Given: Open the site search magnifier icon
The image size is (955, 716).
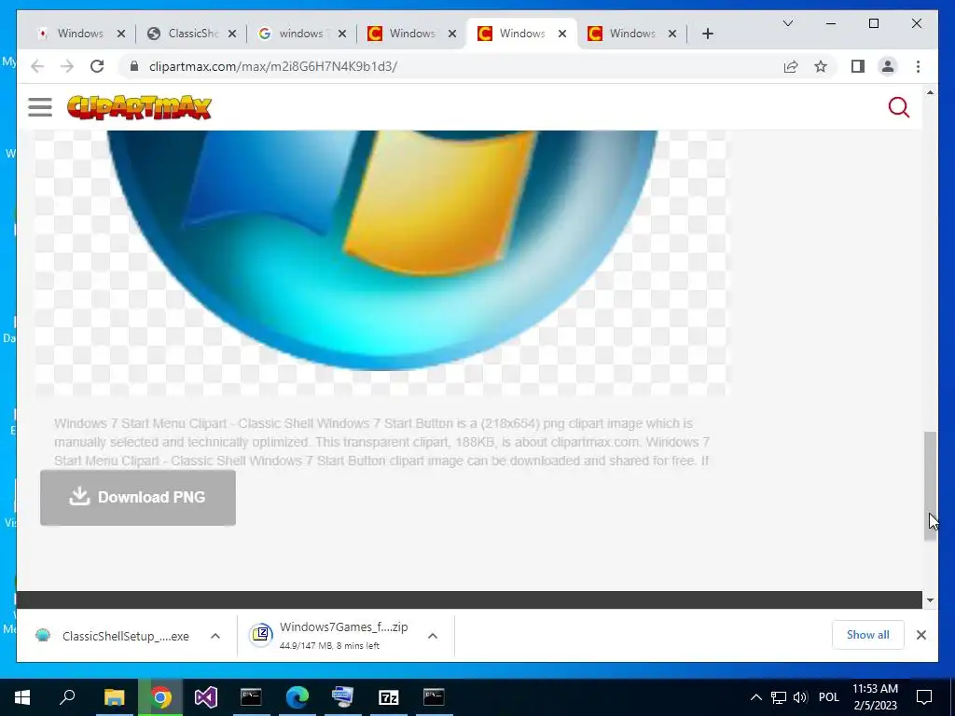Looking at the screenshot, I should pyautogui.click(x=898, y=107).
